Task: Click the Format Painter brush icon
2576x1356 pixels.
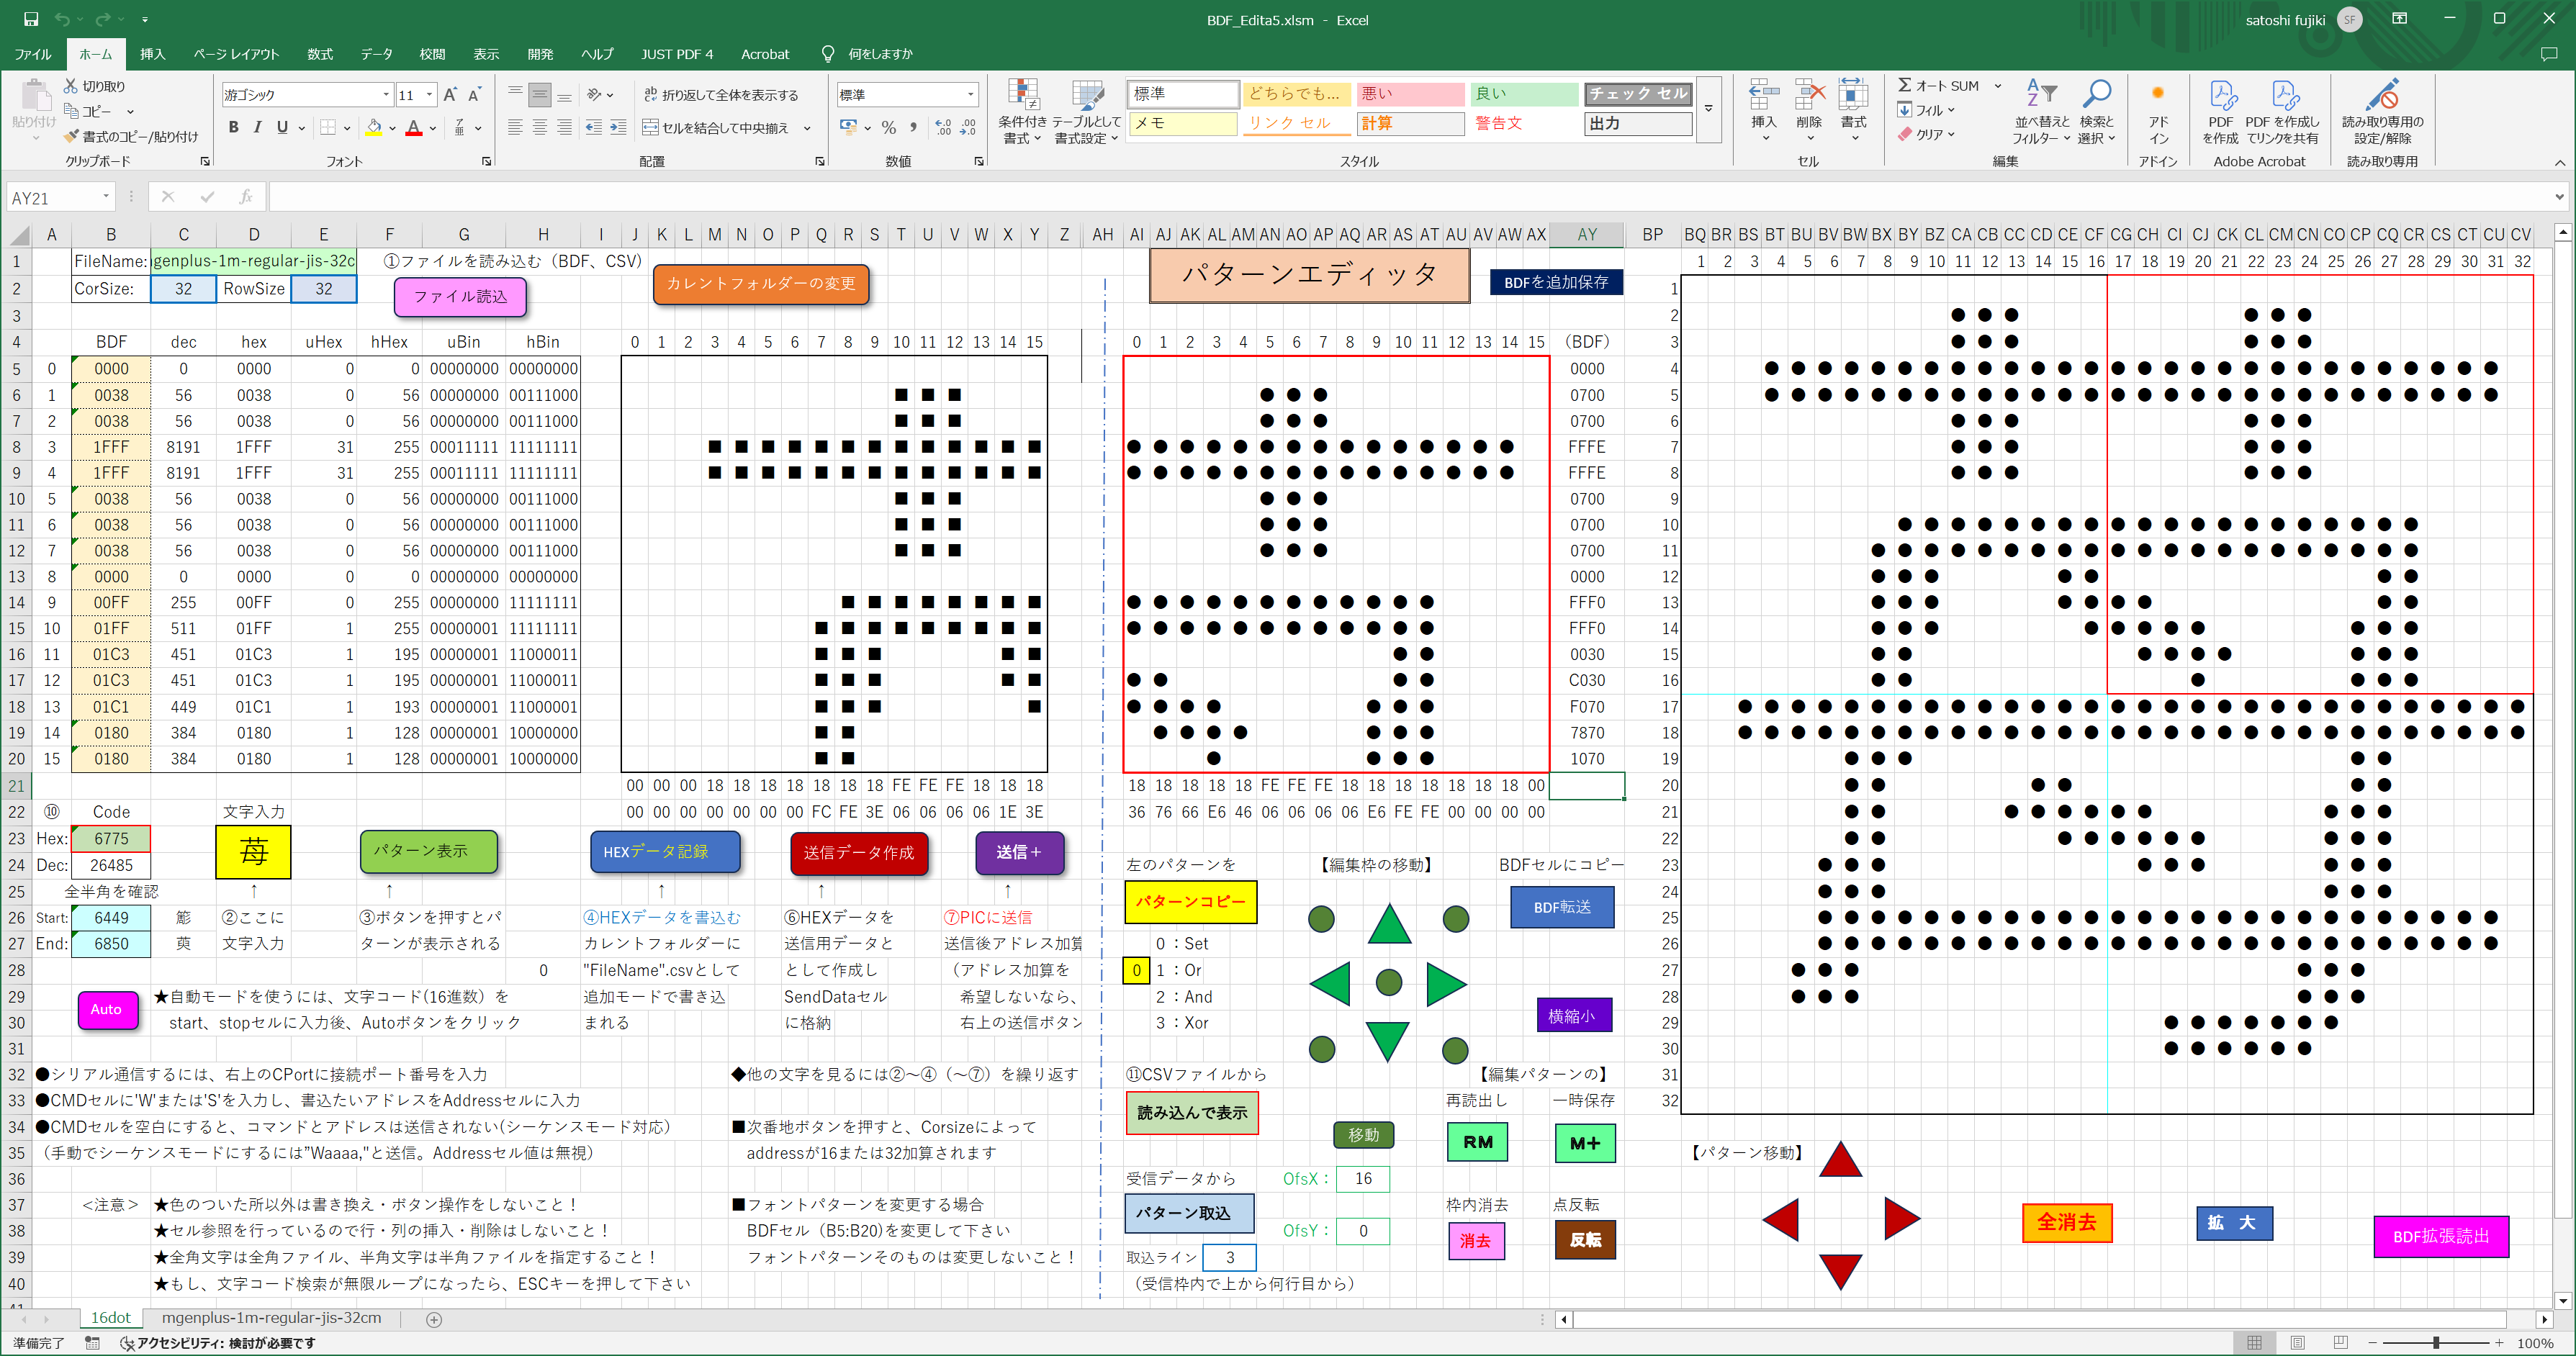Action: tap(71, 135)
